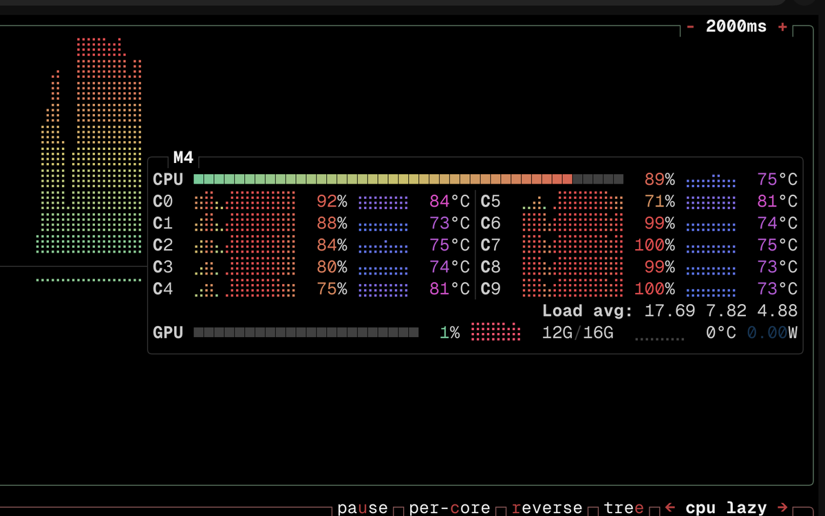
Task: Click core C6 usage 99%
Action: click(659, 223)
